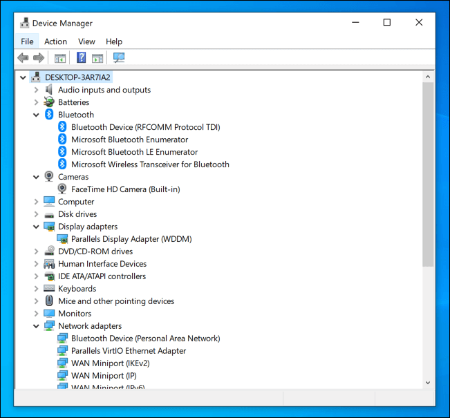Collapse the DESKTOP-3AR7IA2 root node
This screenshot has height=418, width=450.
point(23,77)
